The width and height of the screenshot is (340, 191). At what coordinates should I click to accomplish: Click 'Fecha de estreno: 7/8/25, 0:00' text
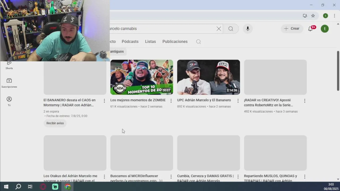click(67, 116)
